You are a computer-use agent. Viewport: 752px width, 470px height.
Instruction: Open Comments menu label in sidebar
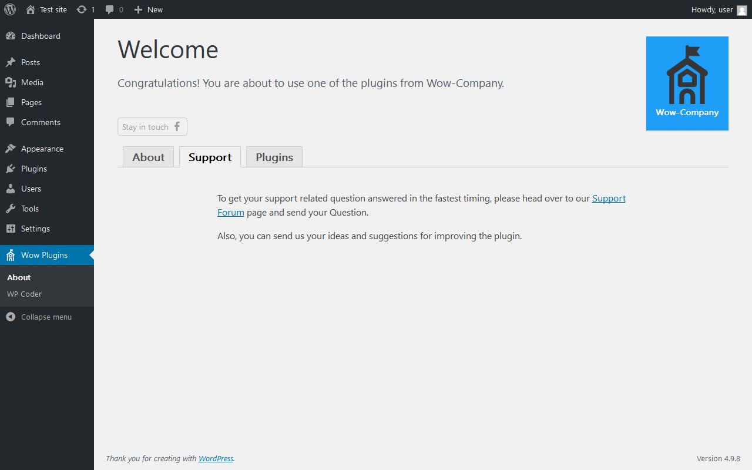[x=41, y=122]
